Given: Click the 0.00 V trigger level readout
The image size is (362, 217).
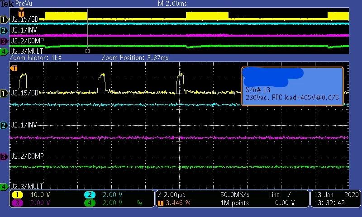Looking at the screenshot, I should [x=285, y=203].
